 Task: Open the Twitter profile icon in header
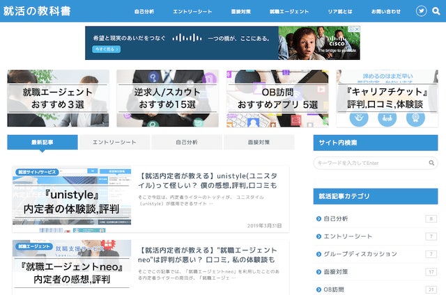point(421,11)
